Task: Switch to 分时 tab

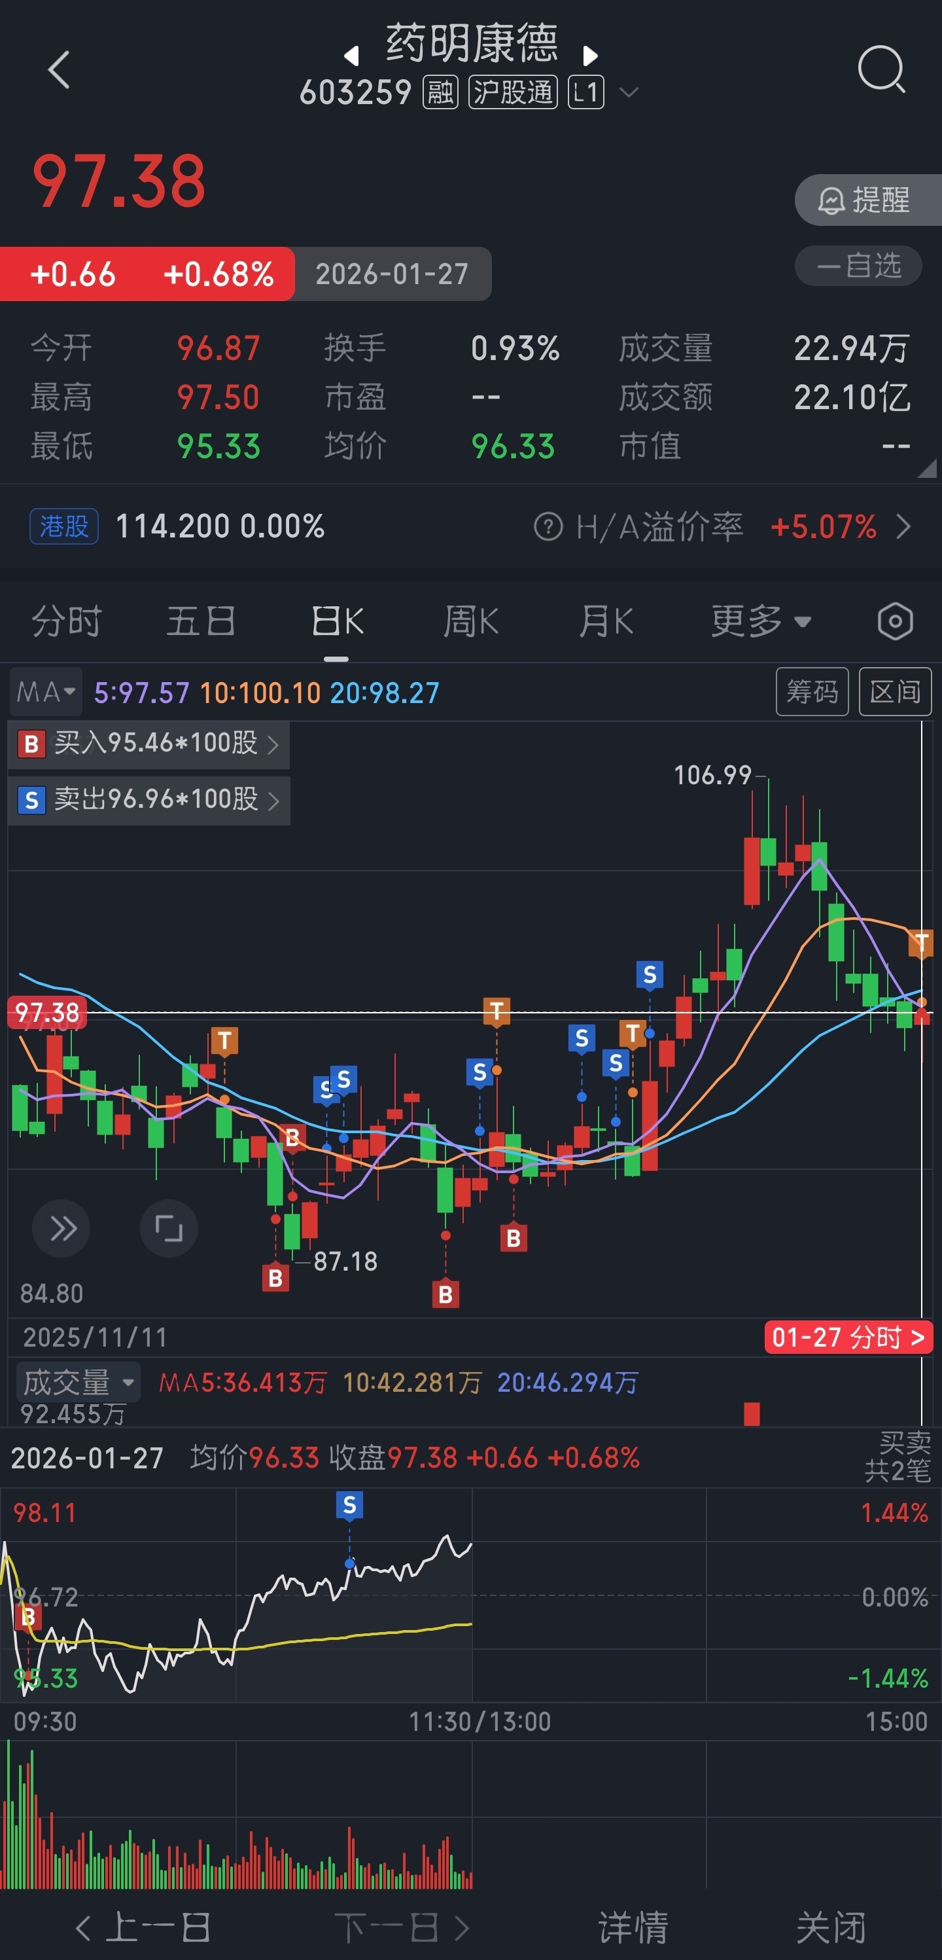Action: coord(67,622)
